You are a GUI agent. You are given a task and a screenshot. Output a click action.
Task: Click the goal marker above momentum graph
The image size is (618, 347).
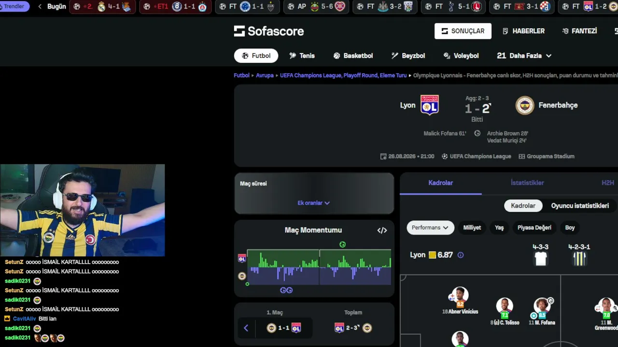[x=342, y=244]
